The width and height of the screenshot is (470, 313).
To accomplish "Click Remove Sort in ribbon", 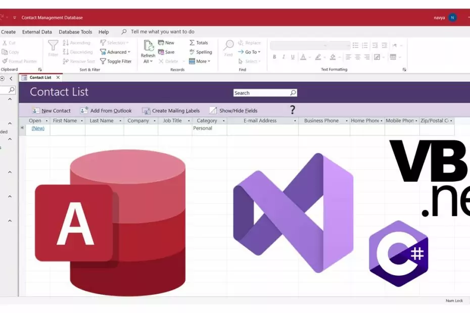I will pos(79,61).
